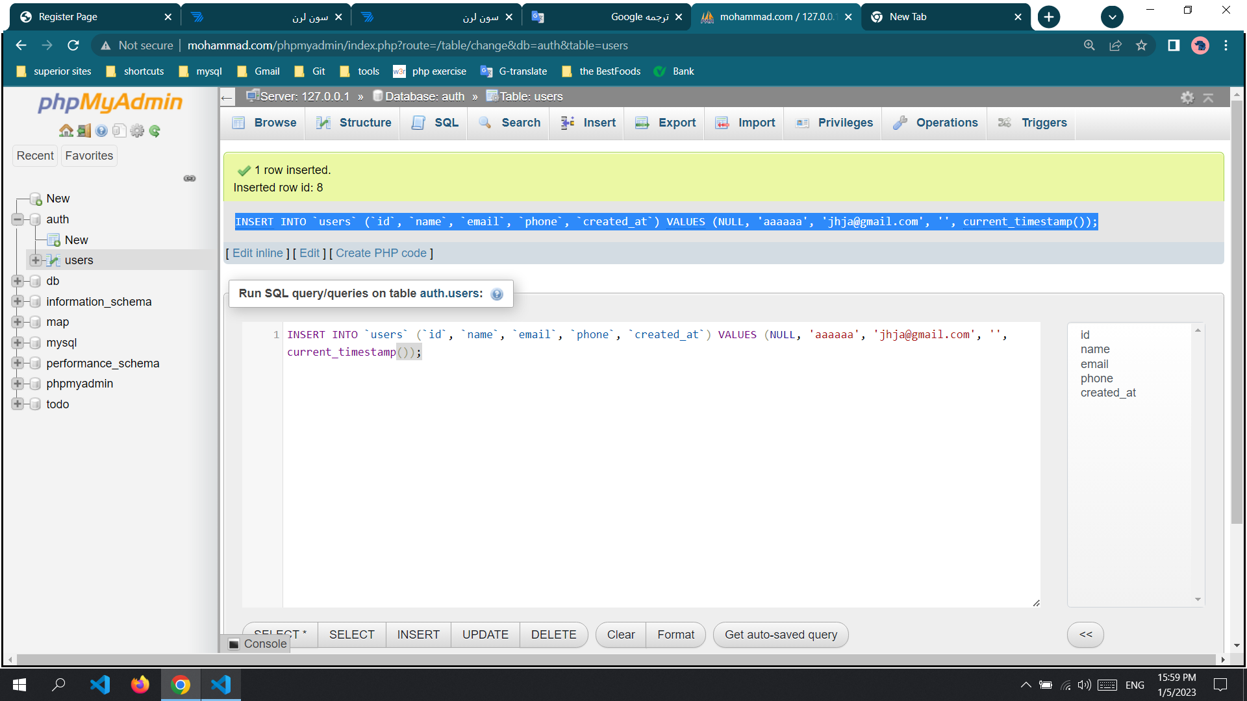Expand the map database node

coord(18,322)
